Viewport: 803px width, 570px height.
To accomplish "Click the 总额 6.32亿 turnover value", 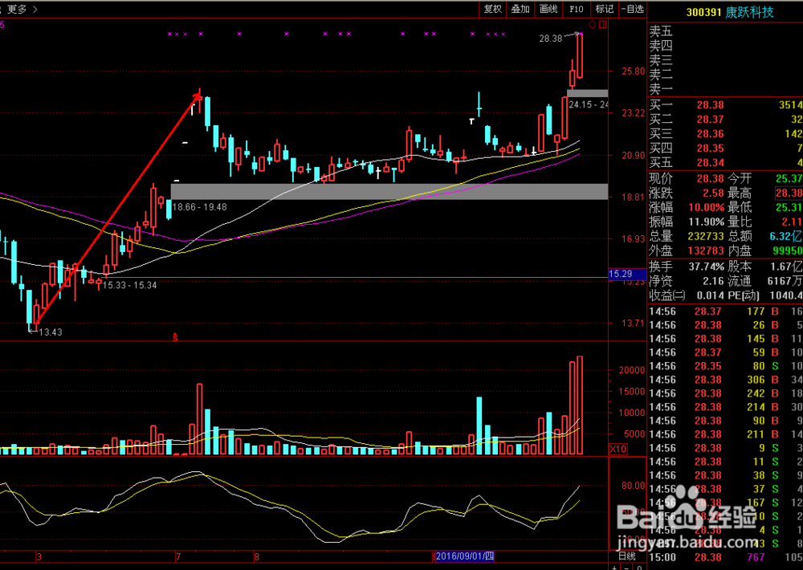I will (785, 236).
